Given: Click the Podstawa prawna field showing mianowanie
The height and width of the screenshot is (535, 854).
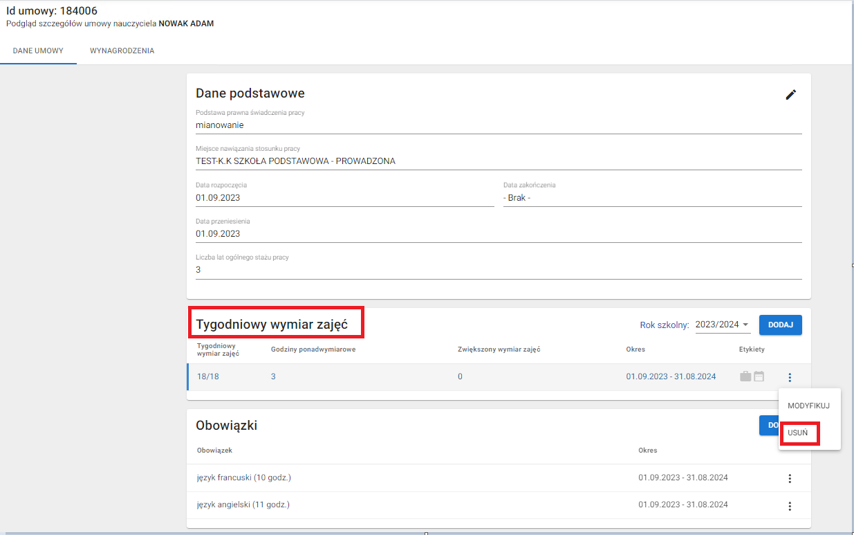Looking at the screenshot, I should 498,125.
